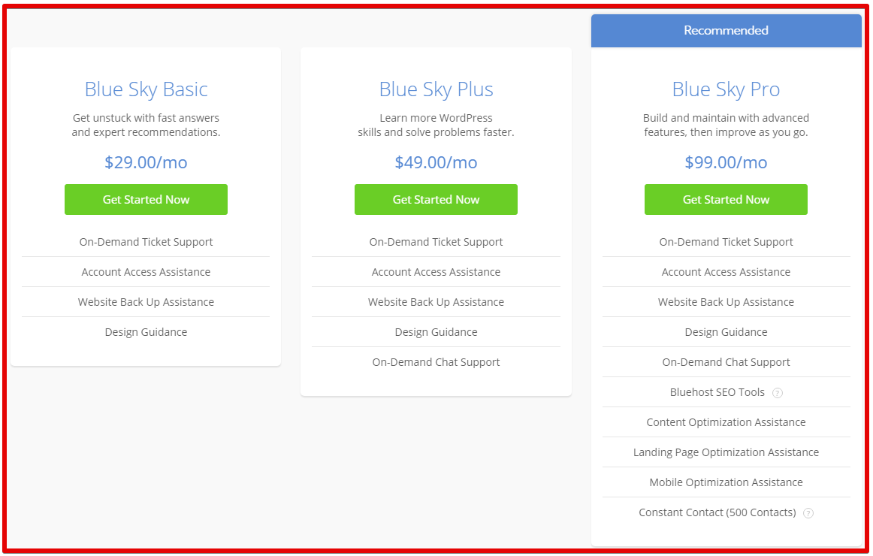Click Get Started Now under Blue Sky Pro
This screenshot has height=556, width=873.
[726, 199]
